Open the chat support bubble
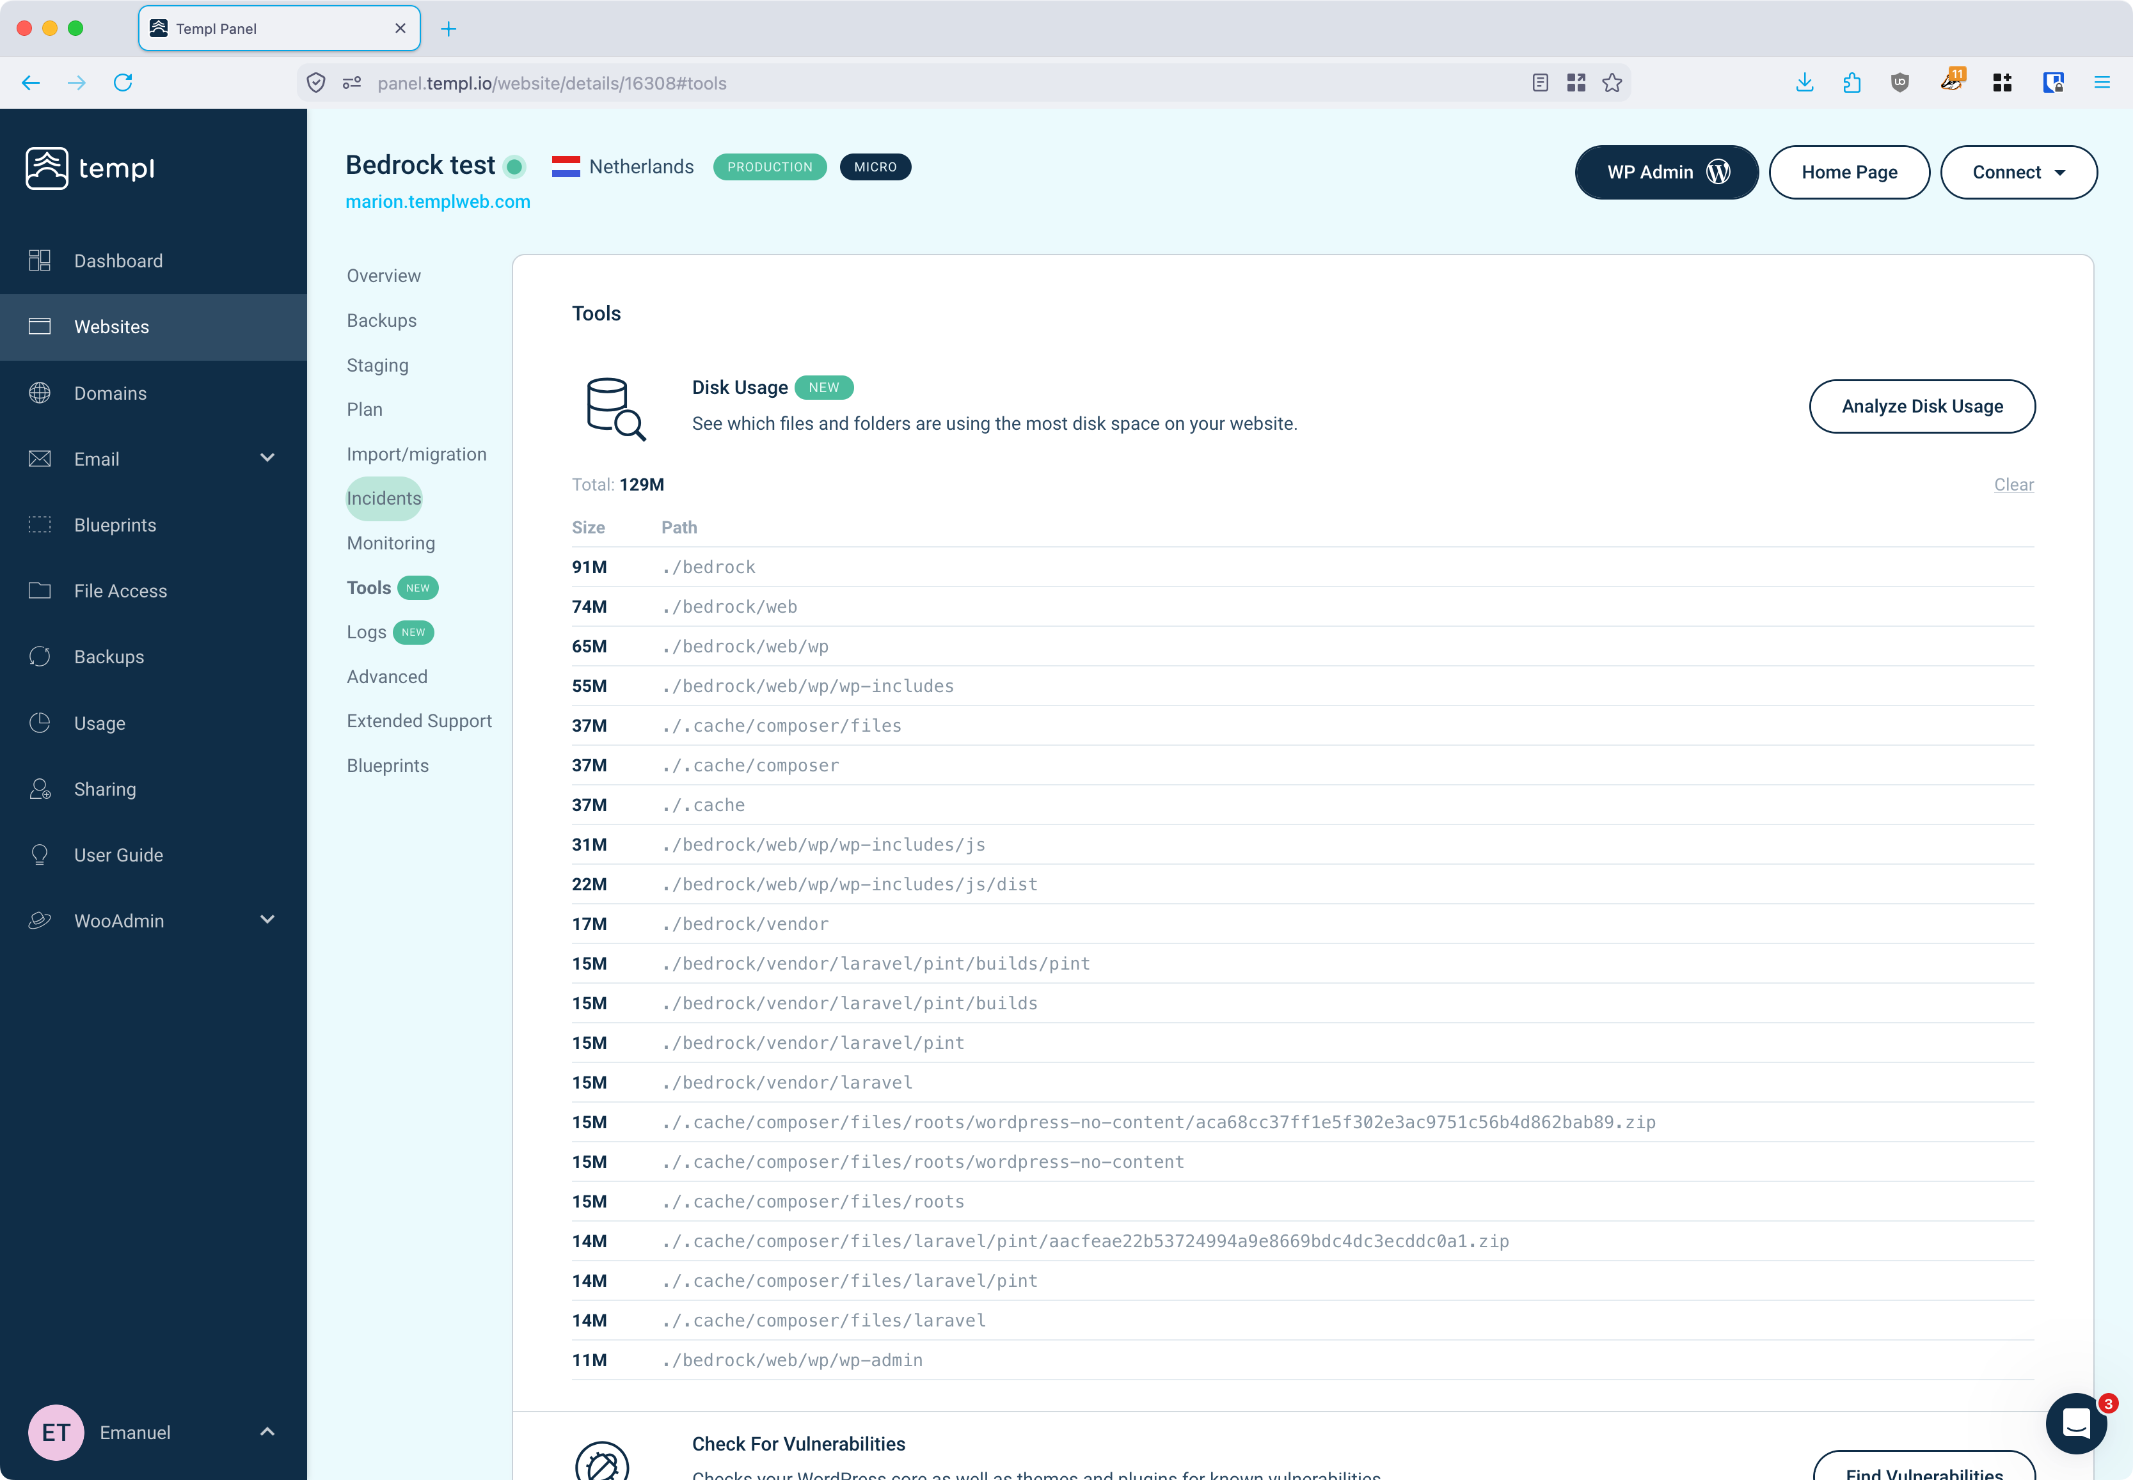This screenshot has width=2133, height=1480. (2077, 1422)
